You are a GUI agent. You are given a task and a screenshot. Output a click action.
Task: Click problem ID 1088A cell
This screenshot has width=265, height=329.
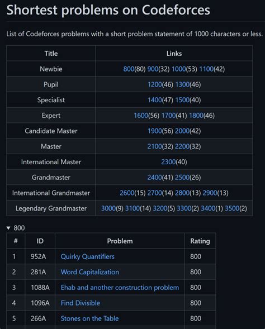tap(40, 288)
